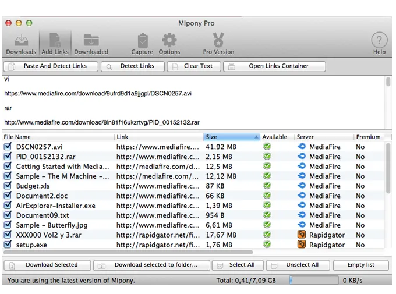396x294 pixels.
Task: Toggle checkbox for Getting Started with Media
Action: pos(8,166)
